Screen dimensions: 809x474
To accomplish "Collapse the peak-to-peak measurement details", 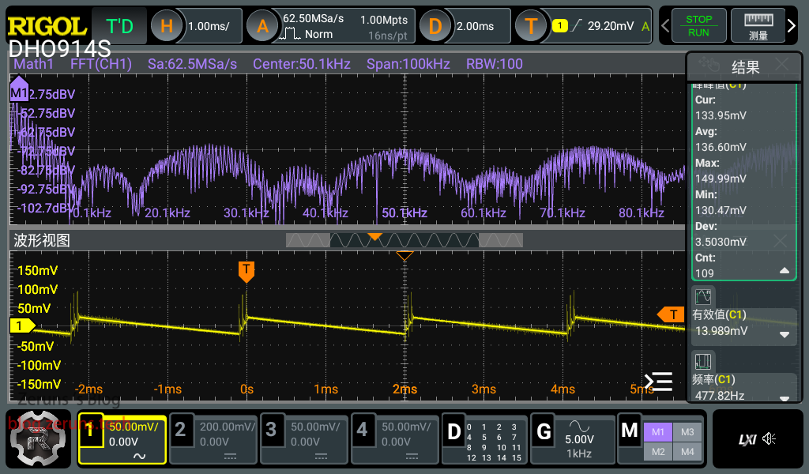I will coord(785,271).
